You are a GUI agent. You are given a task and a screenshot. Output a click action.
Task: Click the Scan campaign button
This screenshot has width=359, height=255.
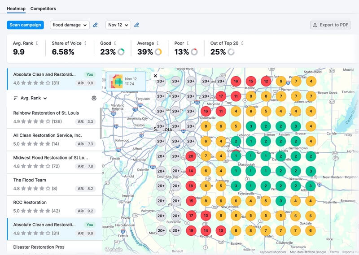(26, 25)
